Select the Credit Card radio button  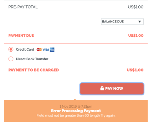point(11,49)
